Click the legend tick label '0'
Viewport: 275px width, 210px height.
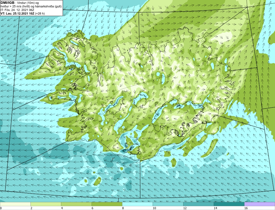point(1,208)
